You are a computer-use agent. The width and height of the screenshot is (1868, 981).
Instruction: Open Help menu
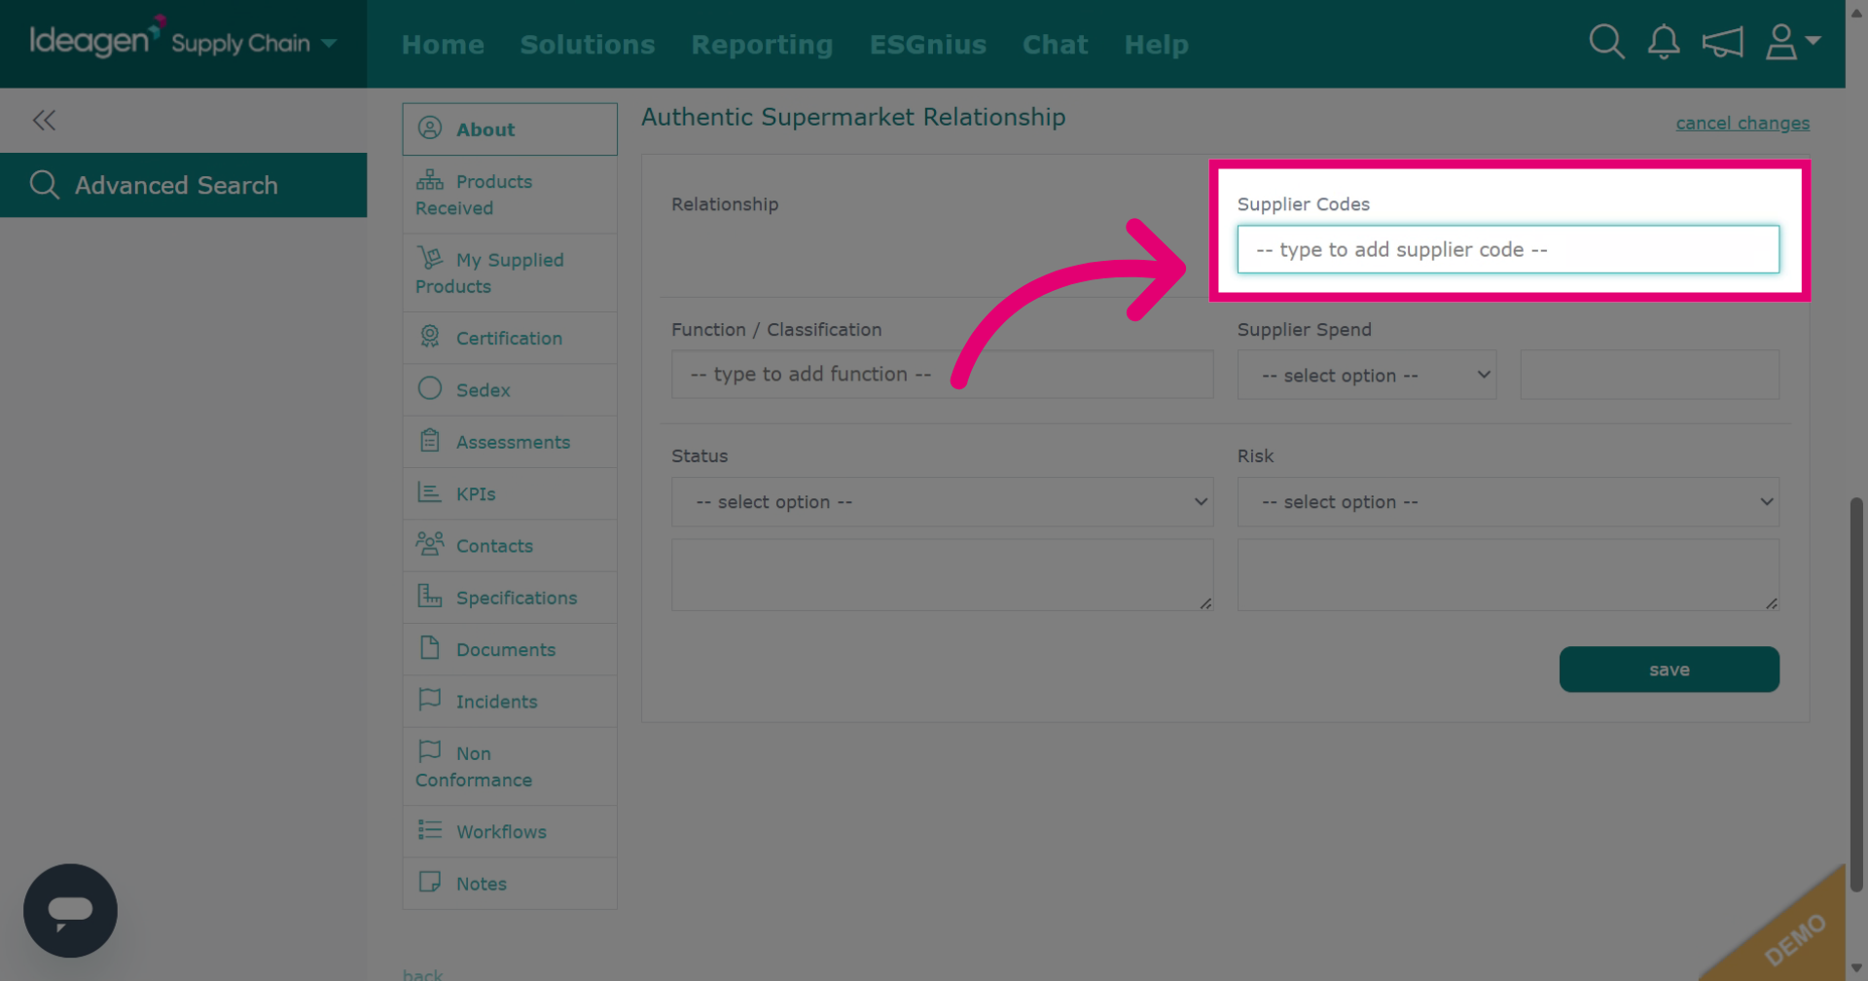(1157, 45)
